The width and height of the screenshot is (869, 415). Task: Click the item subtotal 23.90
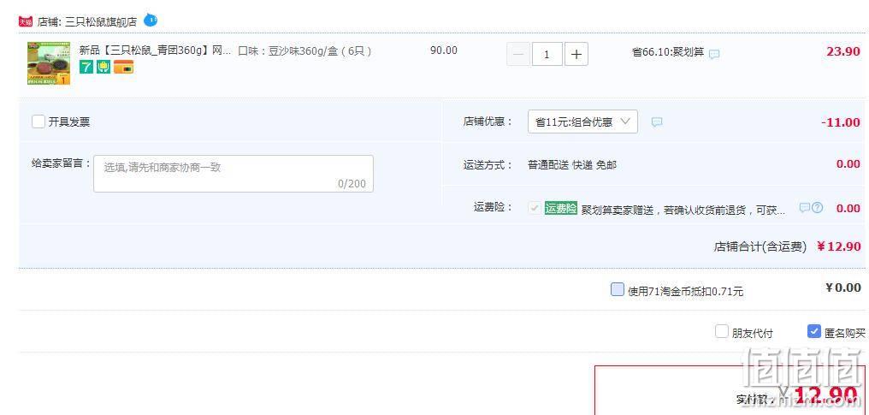pyautogui.click(x=843, y=51)
